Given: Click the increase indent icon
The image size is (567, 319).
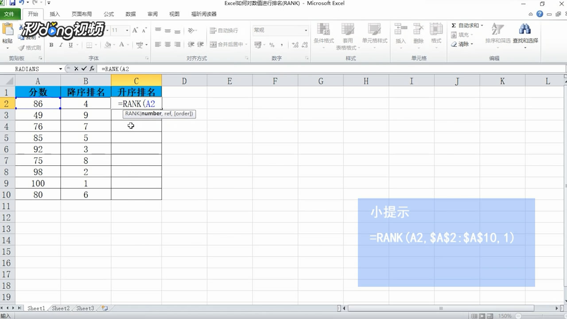Looking at the screenshot, I should [201, 45].
